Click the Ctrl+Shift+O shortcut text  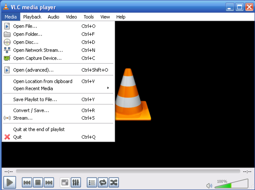pyautogui.click(x=95, y=70)
